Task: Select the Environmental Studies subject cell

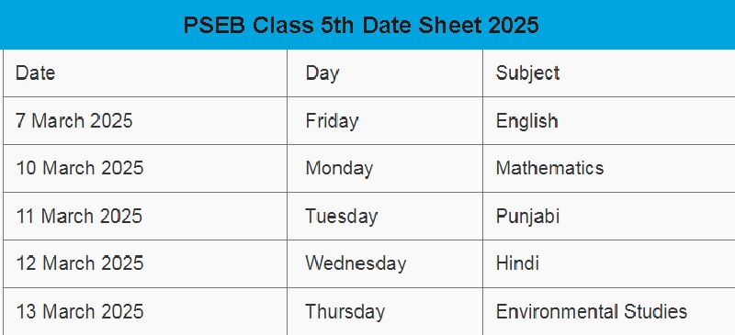Action: tap(609, 311)
